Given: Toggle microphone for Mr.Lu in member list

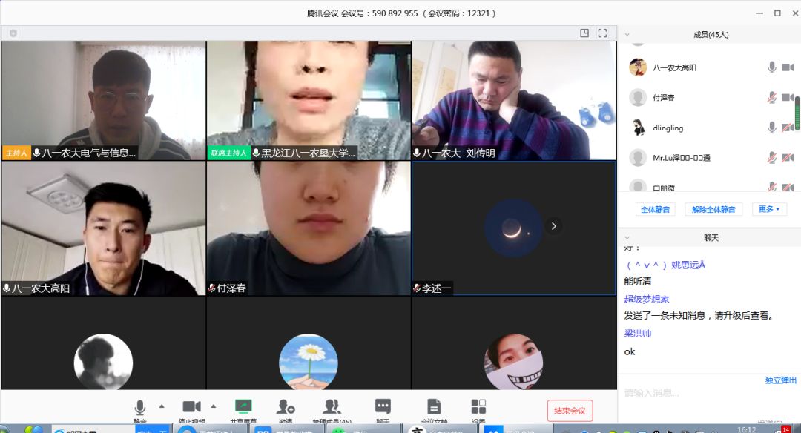Looking at the screenshot, I should 771,157.
